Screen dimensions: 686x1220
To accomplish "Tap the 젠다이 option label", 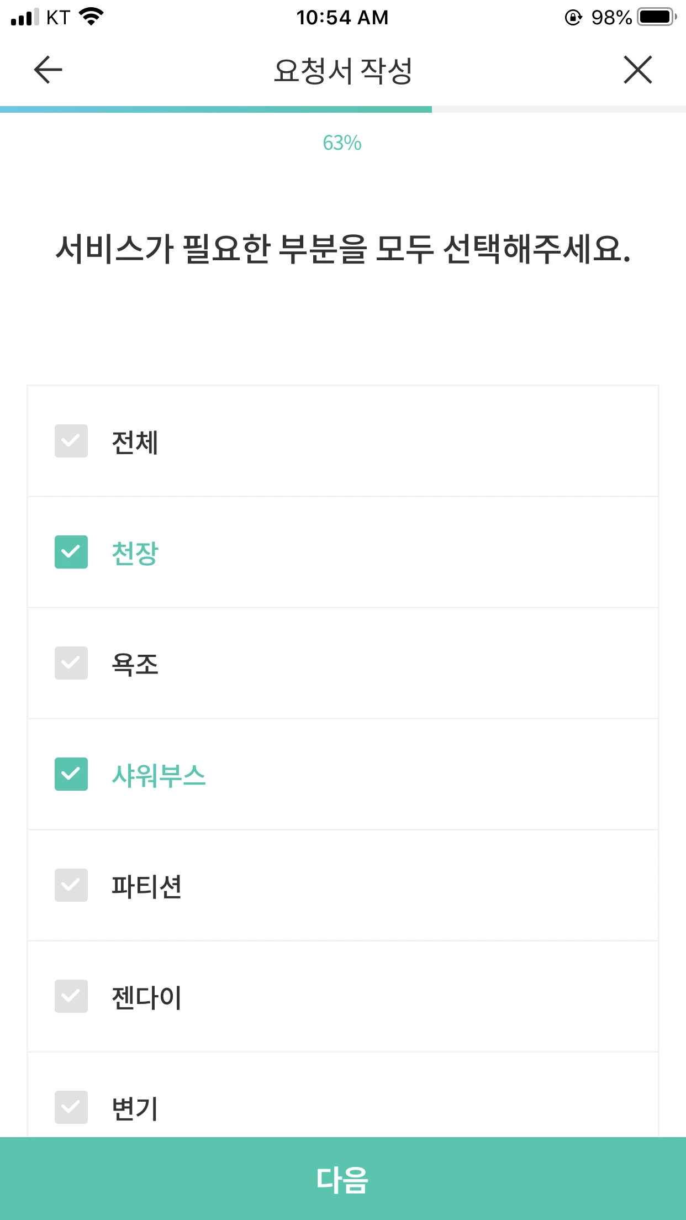I will [147, 997].
